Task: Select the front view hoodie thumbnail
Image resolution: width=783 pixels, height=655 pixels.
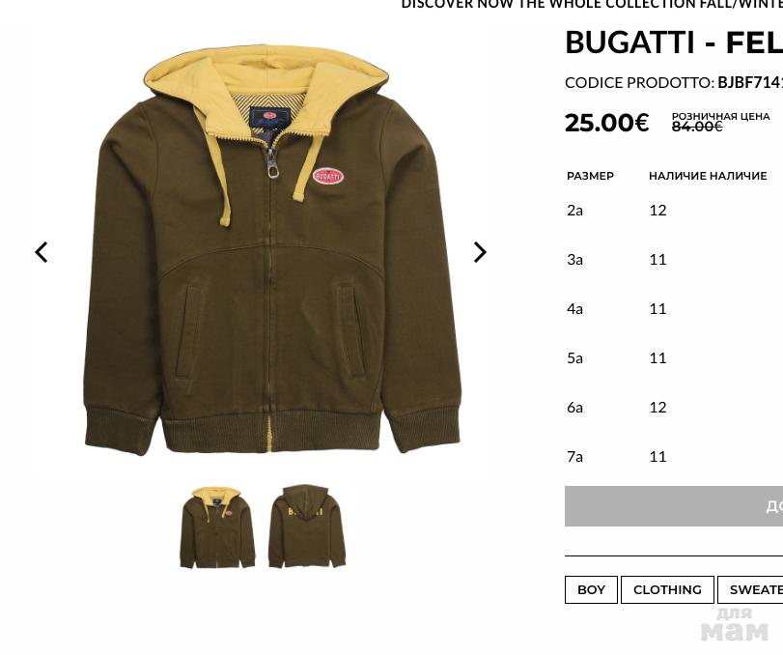Action: click(217, 527)
